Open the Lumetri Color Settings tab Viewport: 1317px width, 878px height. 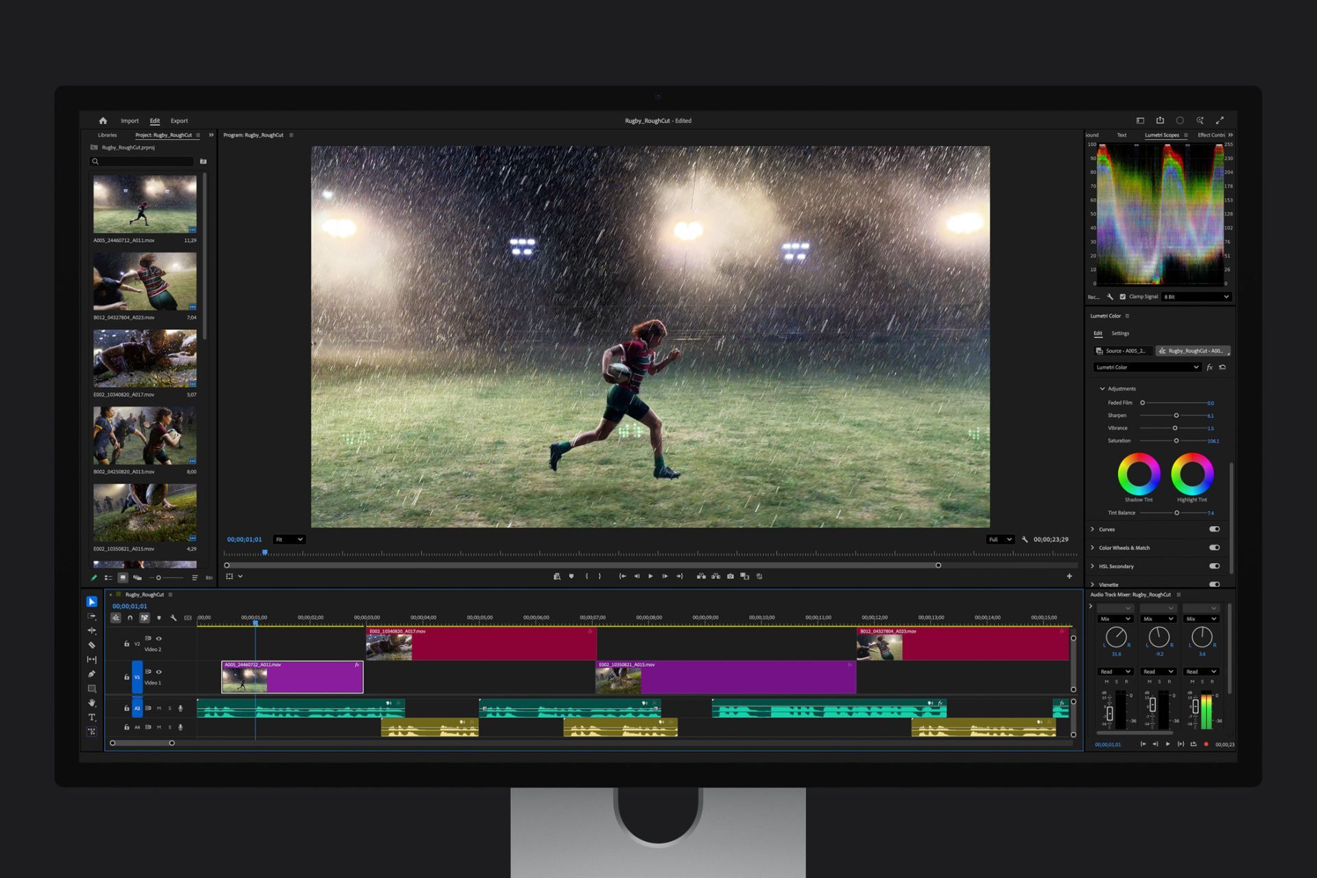click(x=1120, y=333)
